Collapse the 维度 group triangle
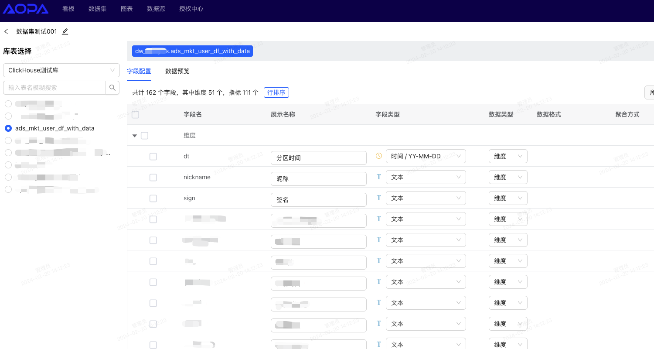Viewport: 654px width, 349px height. (x=135, y=136)
